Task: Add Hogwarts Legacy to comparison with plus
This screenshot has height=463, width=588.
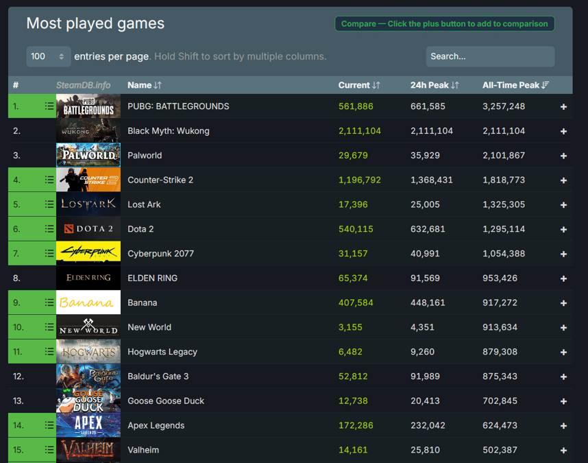Action: click(x=563, y=352)
